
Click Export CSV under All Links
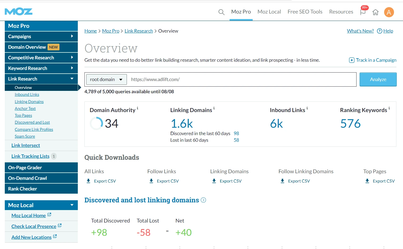click(x=105, y=181)
